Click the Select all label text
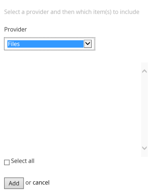This screenshot has width=158, height=192. coord(23,161)
